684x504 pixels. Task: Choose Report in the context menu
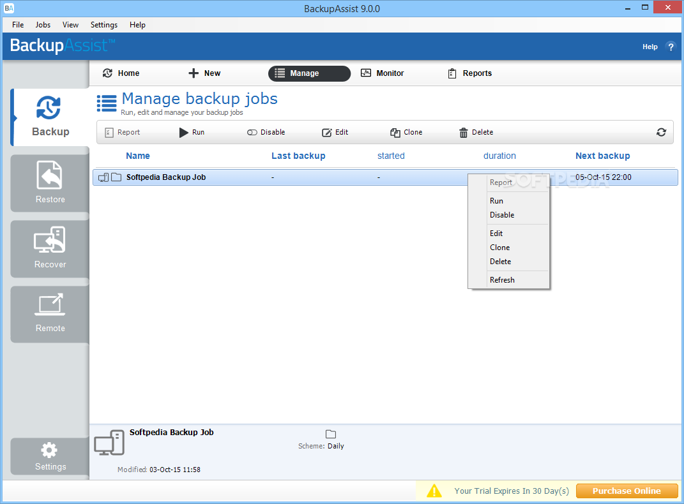pos(508,182)
